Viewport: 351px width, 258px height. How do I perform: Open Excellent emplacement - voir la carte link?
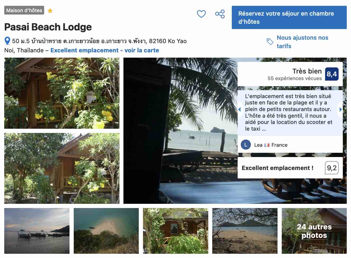point(105,50)
